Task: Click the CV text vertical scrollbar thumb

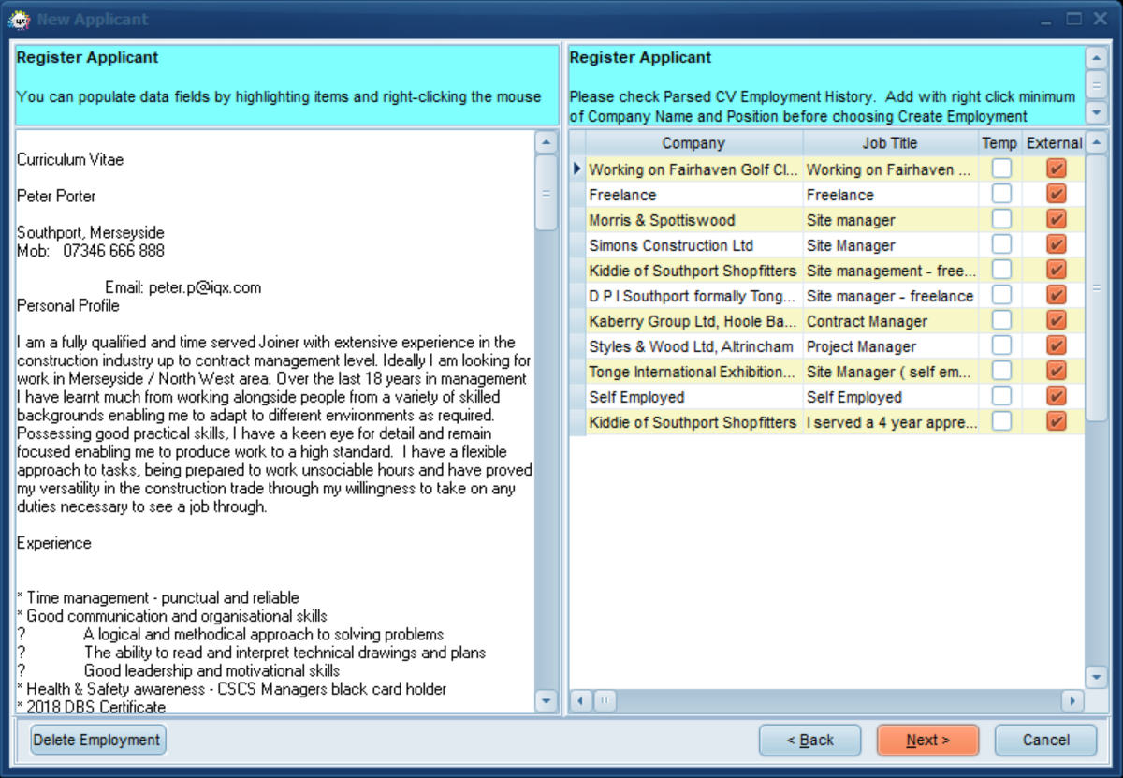Action: (x=546, y=193)
